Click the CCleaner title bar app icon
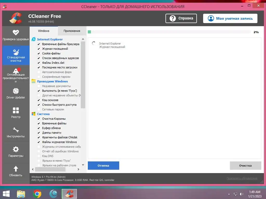266x199 pixels. [5, 6]
